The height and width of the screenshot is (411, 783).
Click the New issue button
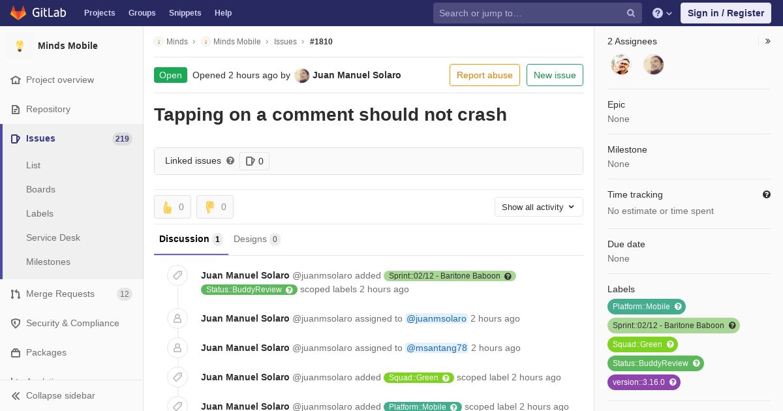(x=555, y=75)
